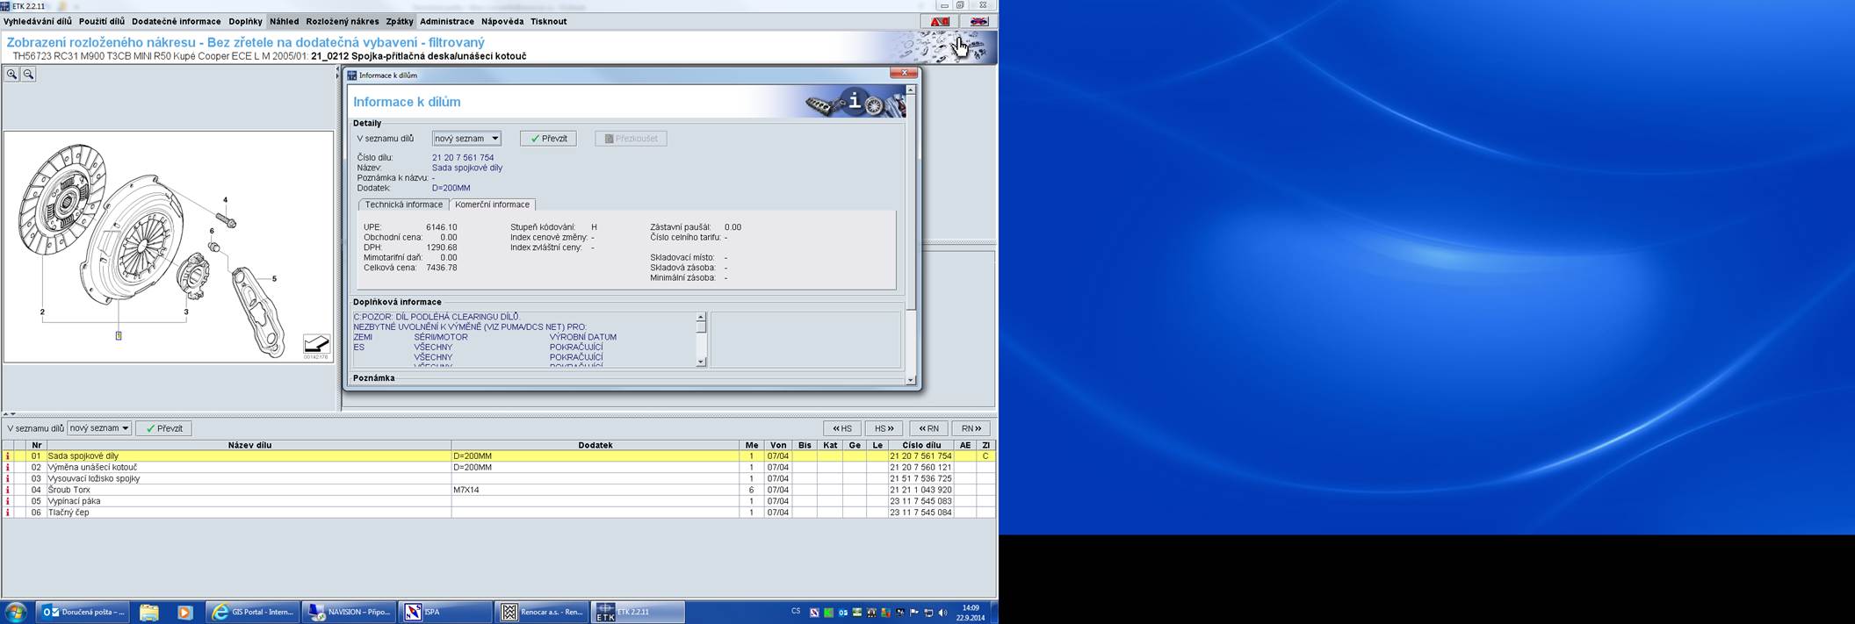Click info icon for Vypínací páka row

8,501
